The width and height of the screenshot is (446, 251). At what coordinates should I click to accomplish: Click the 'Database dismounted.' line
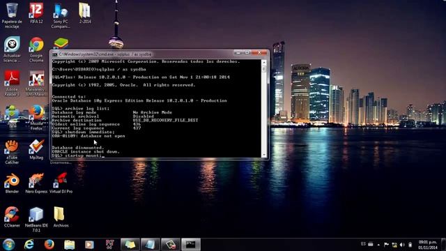(78, 148)
